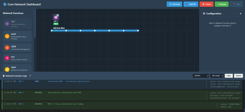245x112 pixels.
Task: Click the Add NF button
Action: 191,4
